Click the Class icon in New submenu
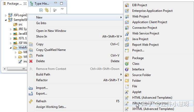Image resolution: width=194 pixels, height=112 pixels. [127, 64]
